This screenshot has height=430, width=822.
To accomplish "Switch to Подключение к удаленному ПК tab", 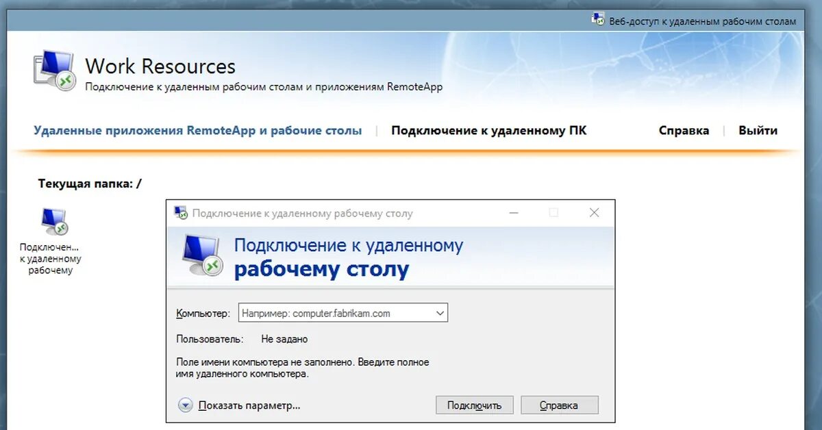I will 488,130.
